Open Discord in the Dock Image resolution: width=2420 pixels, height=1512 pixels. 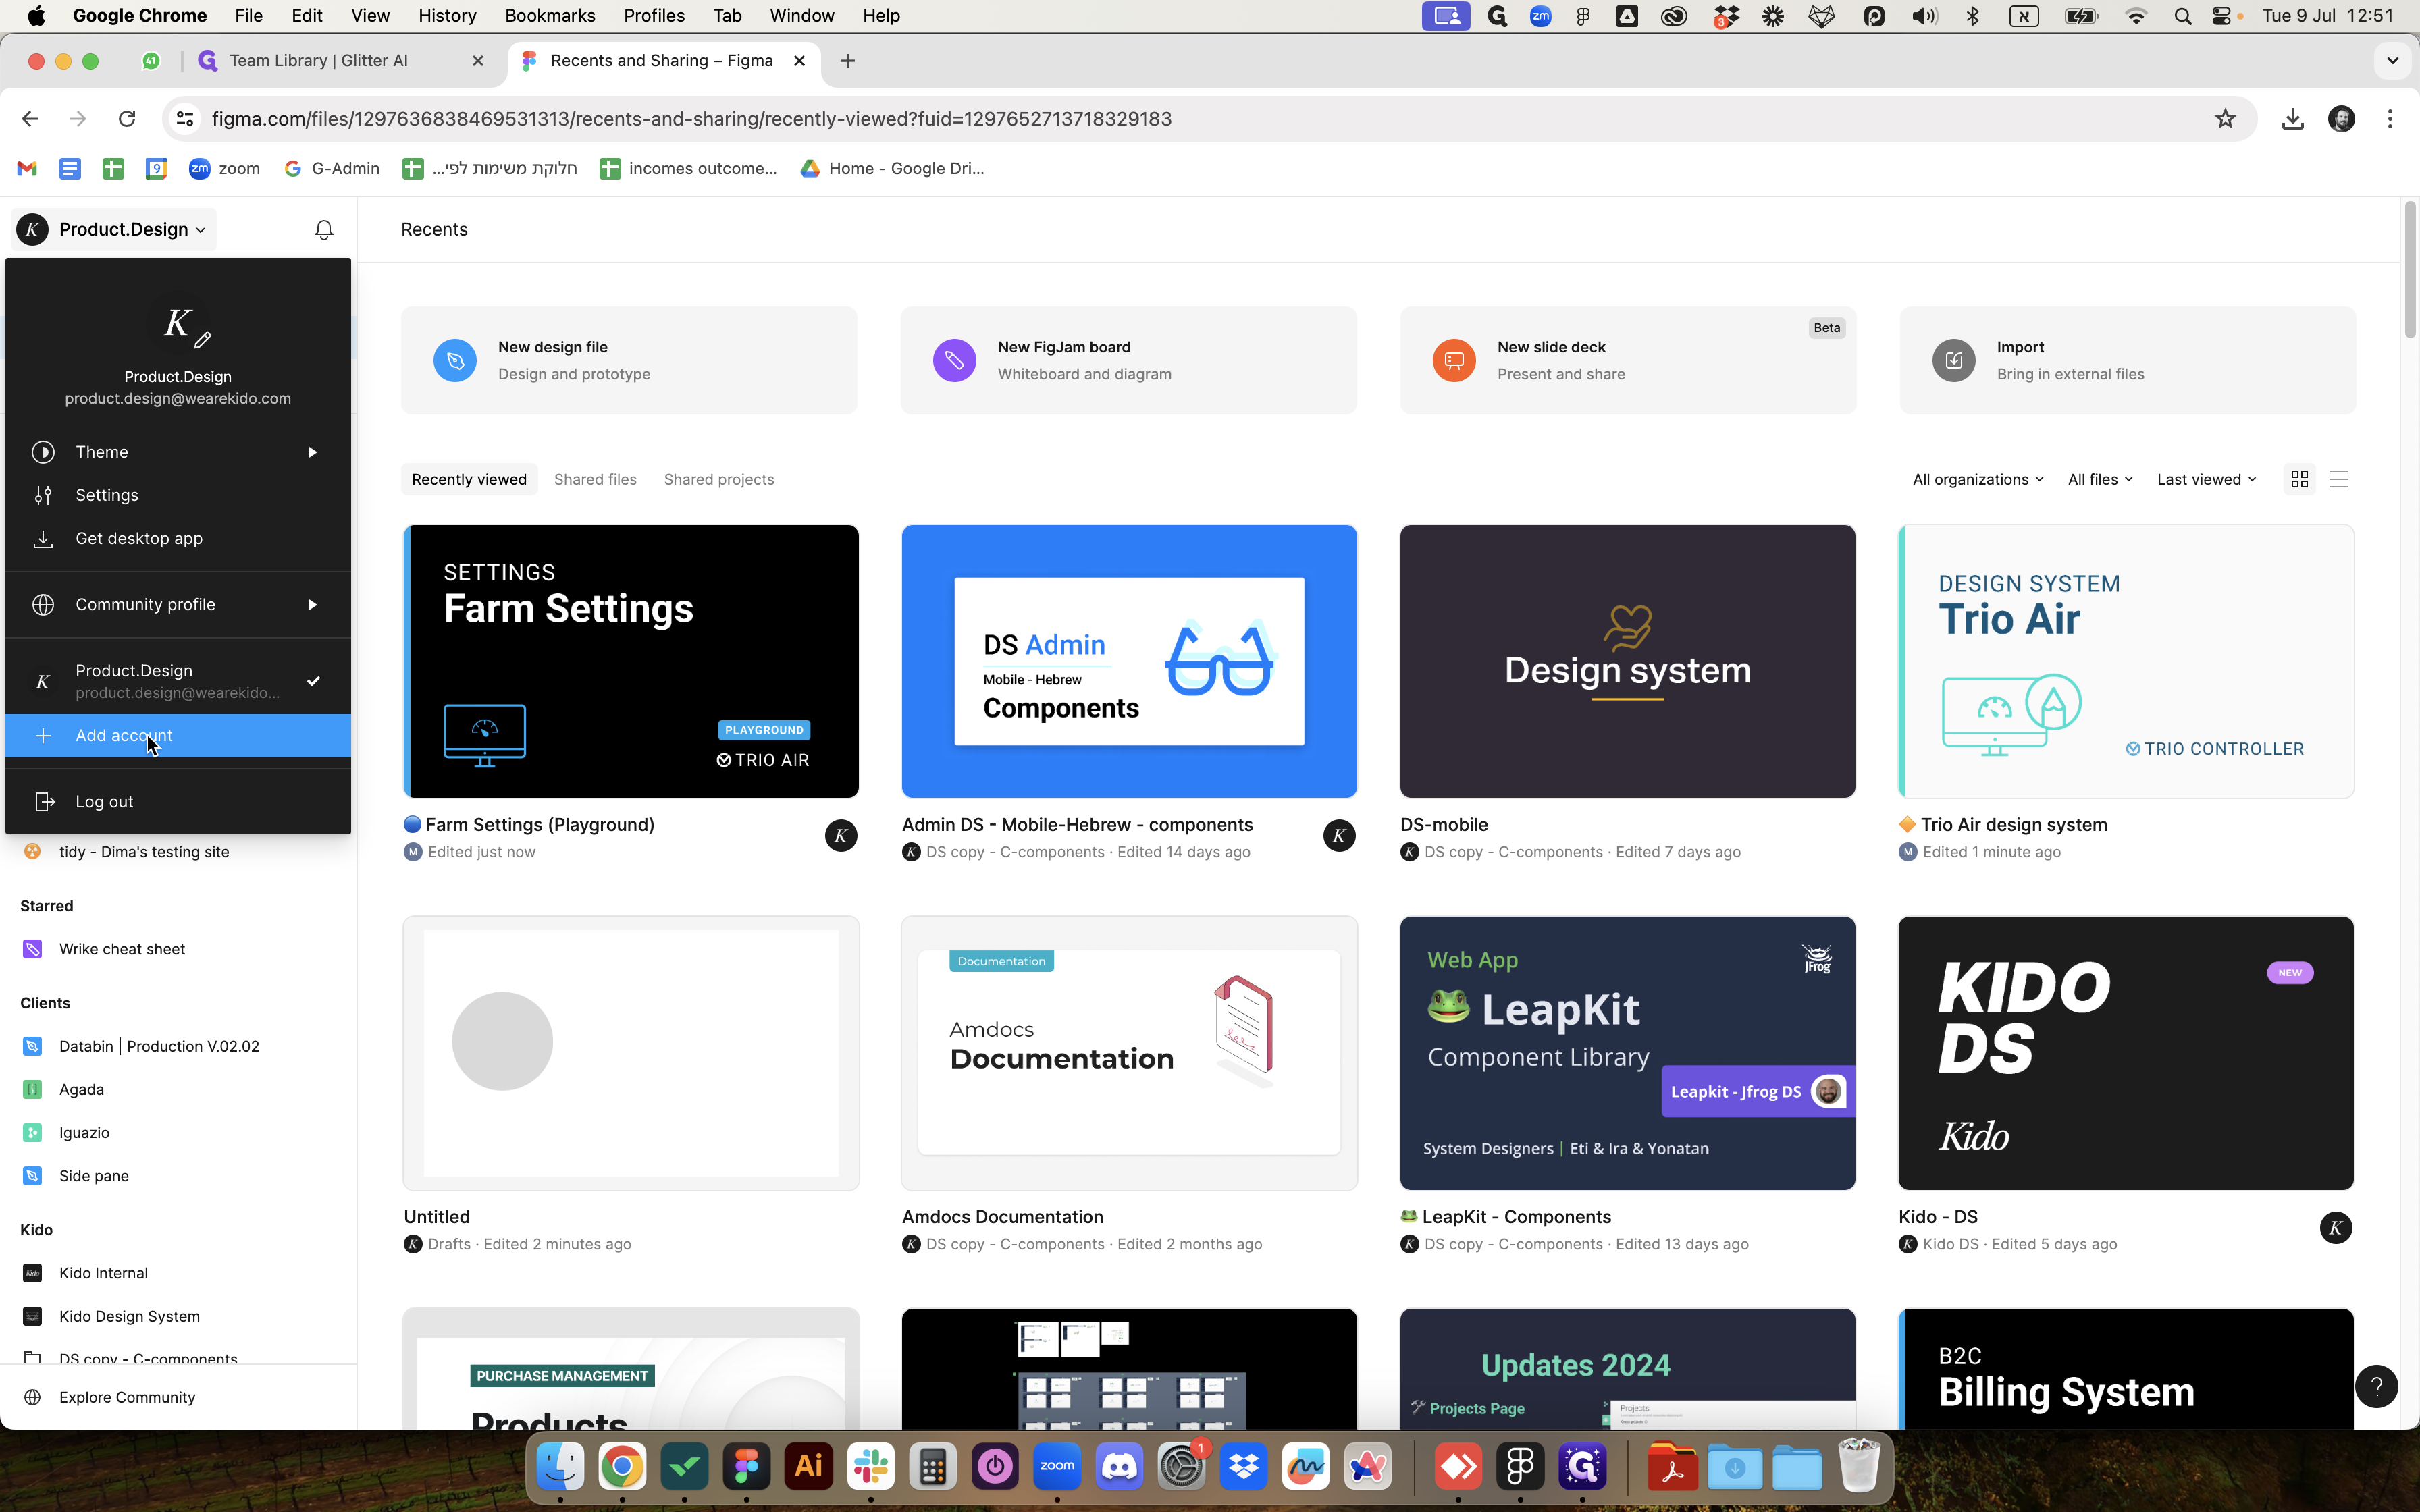tap(1119, 1467)
